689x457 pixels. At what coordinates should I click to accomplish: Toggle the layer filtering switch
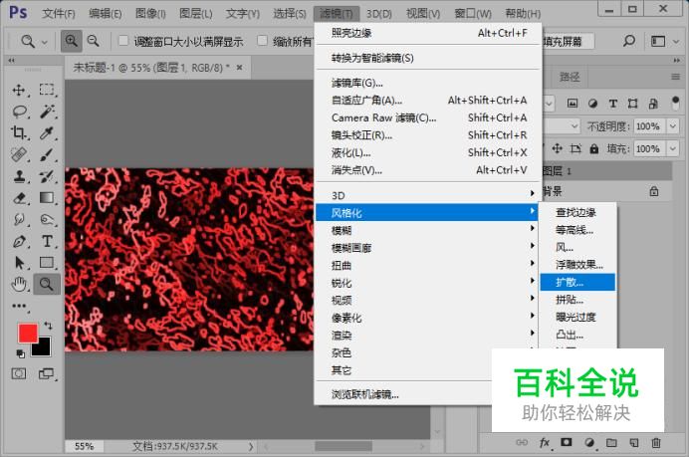(675, 104)
